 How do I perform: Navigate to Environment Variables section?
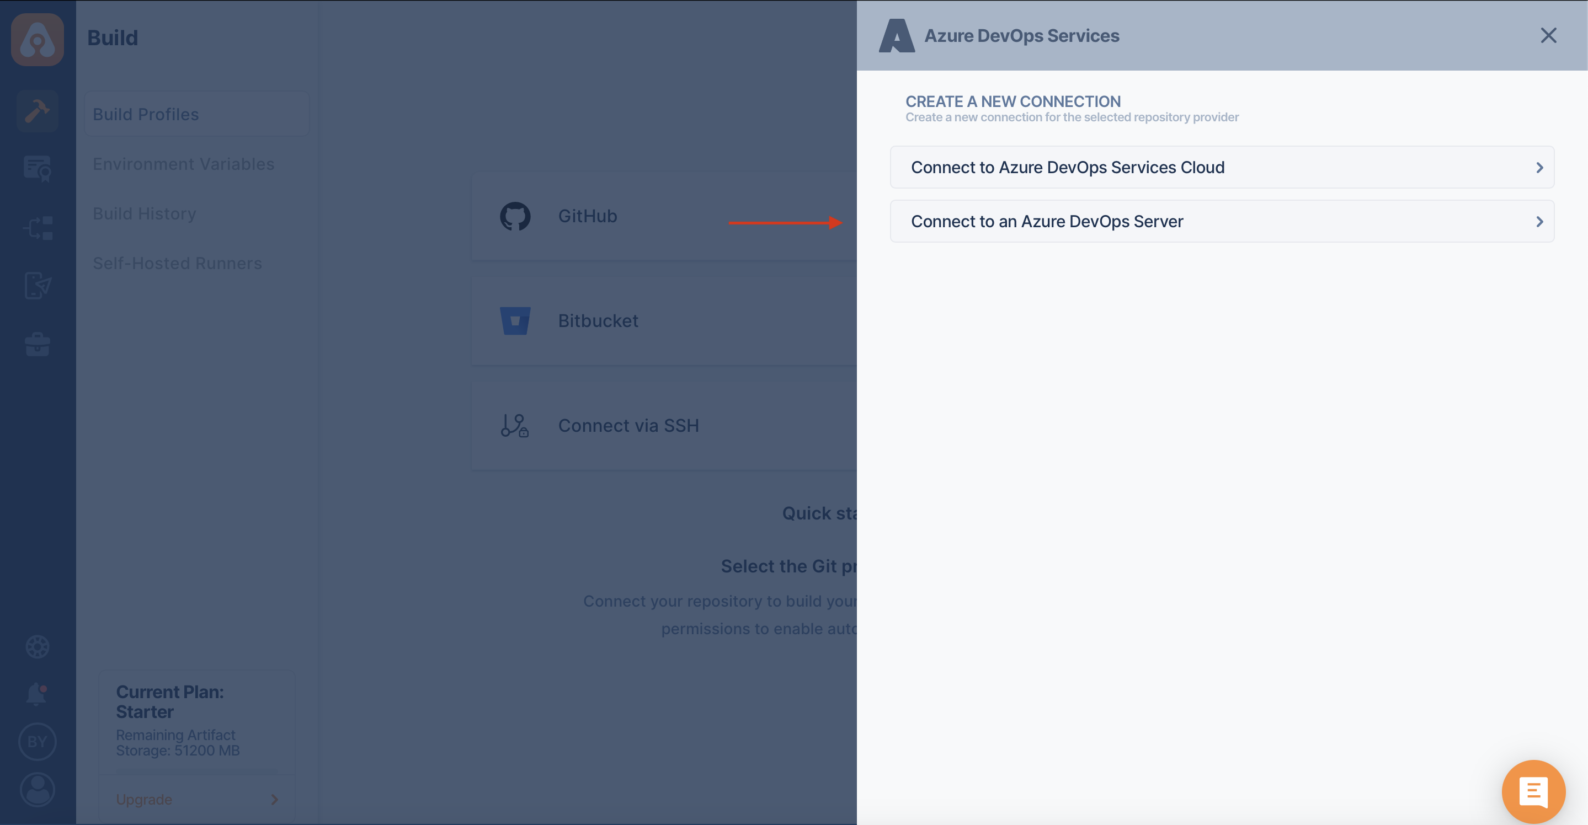click(x=184, y=164)
